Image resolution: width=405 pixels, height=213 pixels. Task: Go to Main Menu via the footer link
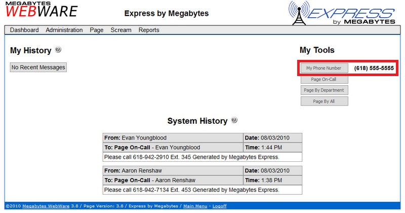pos(195,206)
